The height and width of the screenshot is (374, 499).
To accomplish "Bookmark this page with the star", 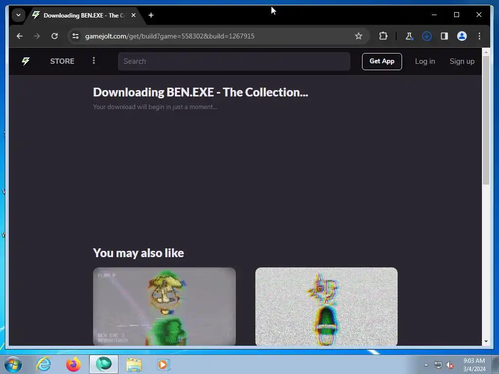I will click(359, 36).
